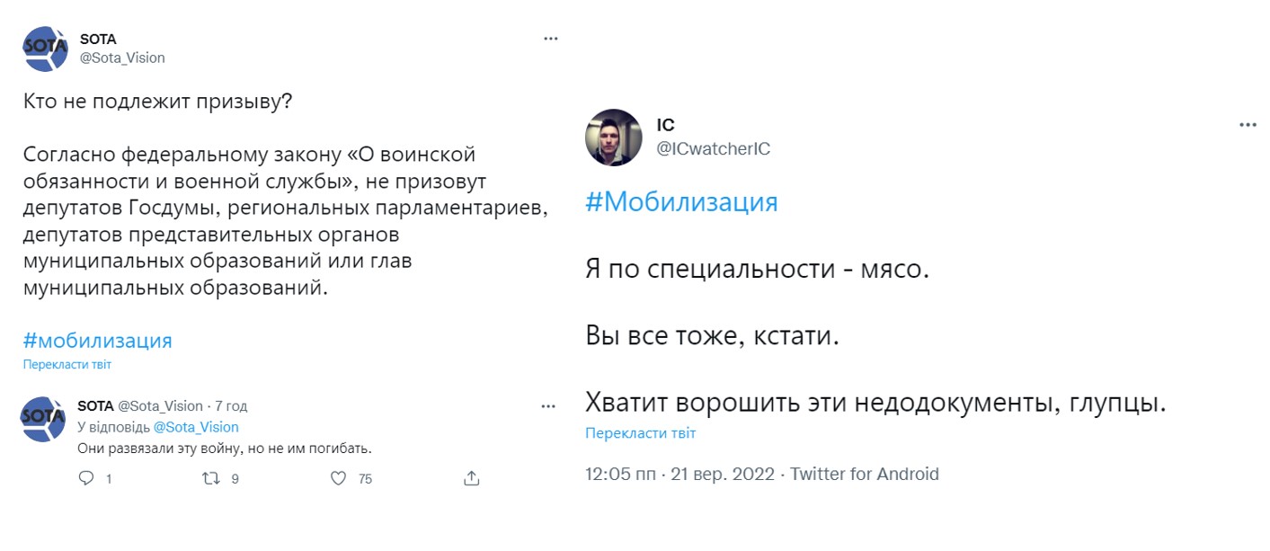
Task: Click the "Twitter for Android" source link
Action: coord(865,474)
